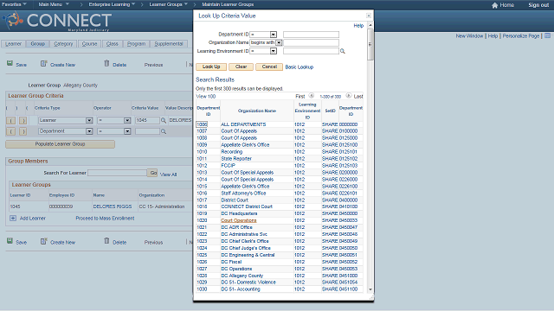The height and width of the screenshot is (311, 554).
Task: Click the top Create New icon
Action: point(44,63)
